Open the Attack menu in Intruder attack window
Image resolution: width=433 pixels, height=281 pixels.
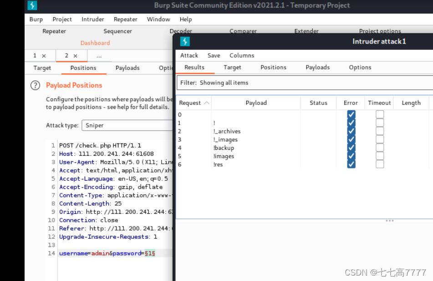click(189, 55)
